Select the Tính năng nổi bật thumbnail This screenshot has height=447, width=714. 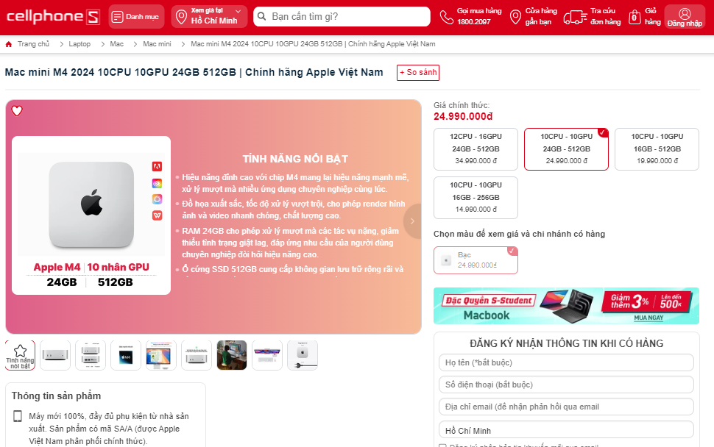(20, 355)
